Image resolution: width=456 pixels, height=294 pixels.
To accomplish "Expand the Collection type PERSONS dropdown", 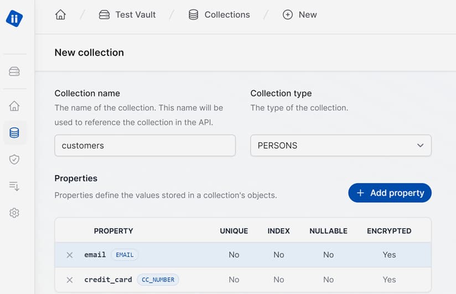I will coord(340,145).
